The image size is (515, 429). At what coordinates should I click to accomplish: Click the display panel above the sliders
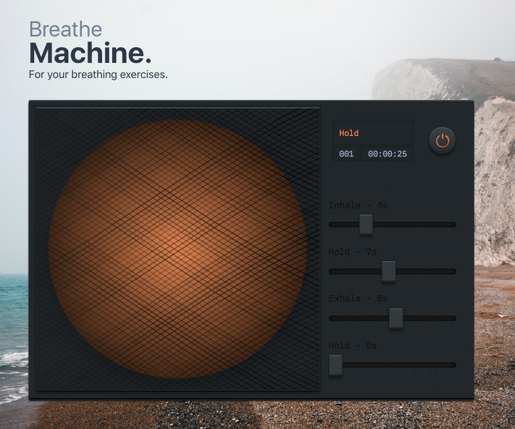(373, 141)
